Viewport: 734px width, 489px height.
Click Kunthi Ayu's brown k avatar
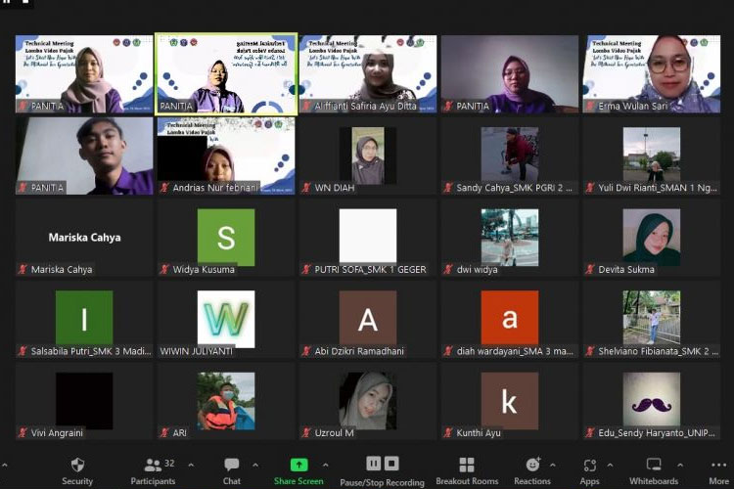(x=510, y=400)
